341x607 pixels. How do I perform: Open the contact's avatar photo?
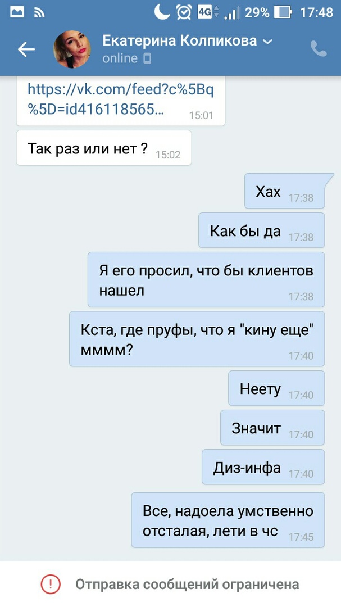point(72,49)
